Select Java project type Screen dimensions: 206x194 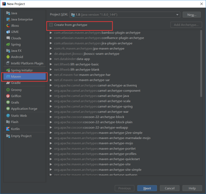[25, 13]
